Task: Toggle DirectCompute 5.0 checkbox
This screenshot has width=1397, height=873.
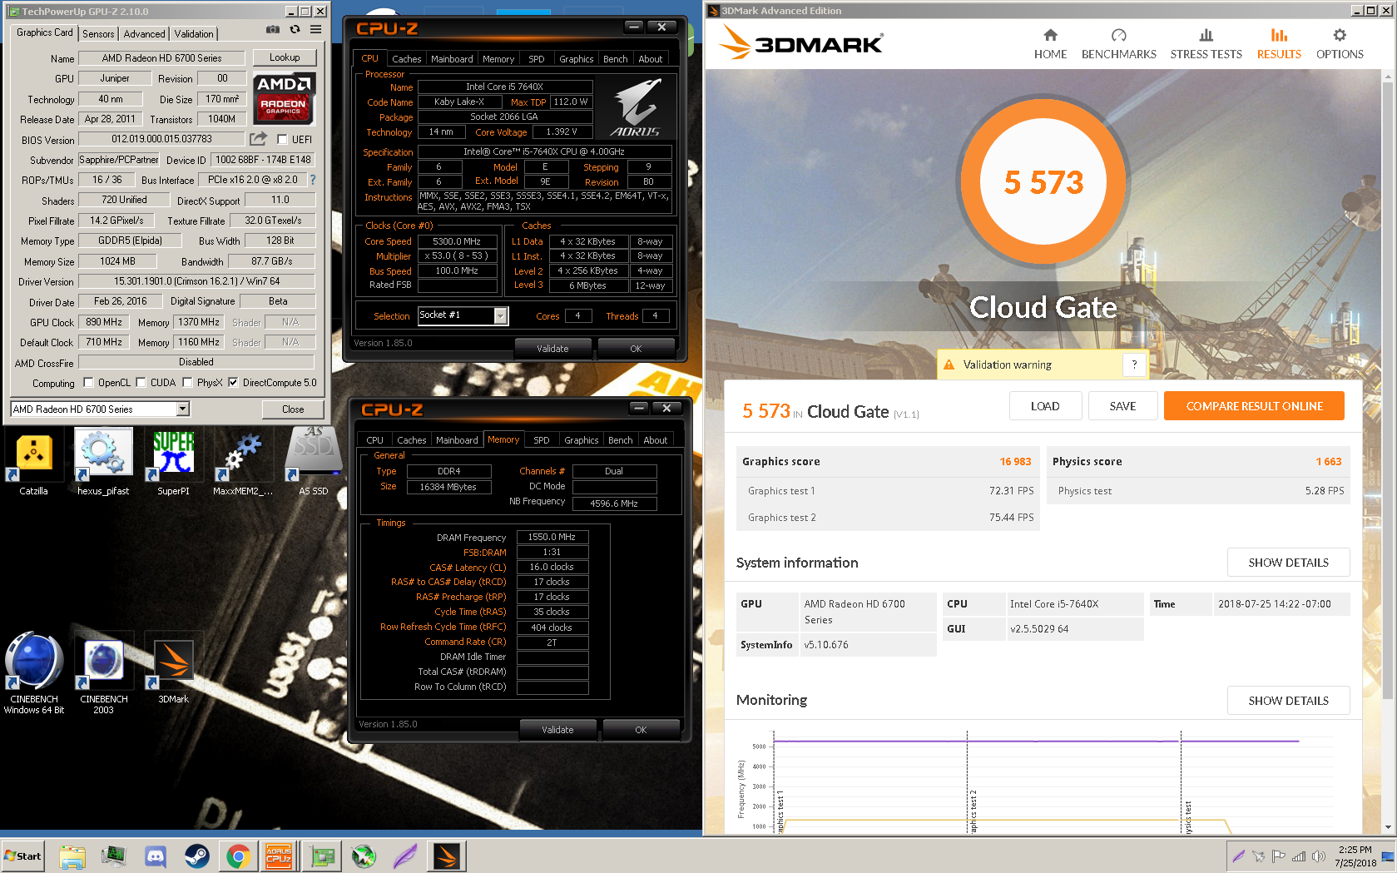Action: pos(233,383)
